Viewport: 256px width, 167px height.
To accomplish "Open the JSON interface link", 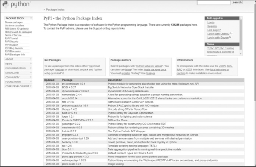I will pyautogui.click(x=222, y=66).
